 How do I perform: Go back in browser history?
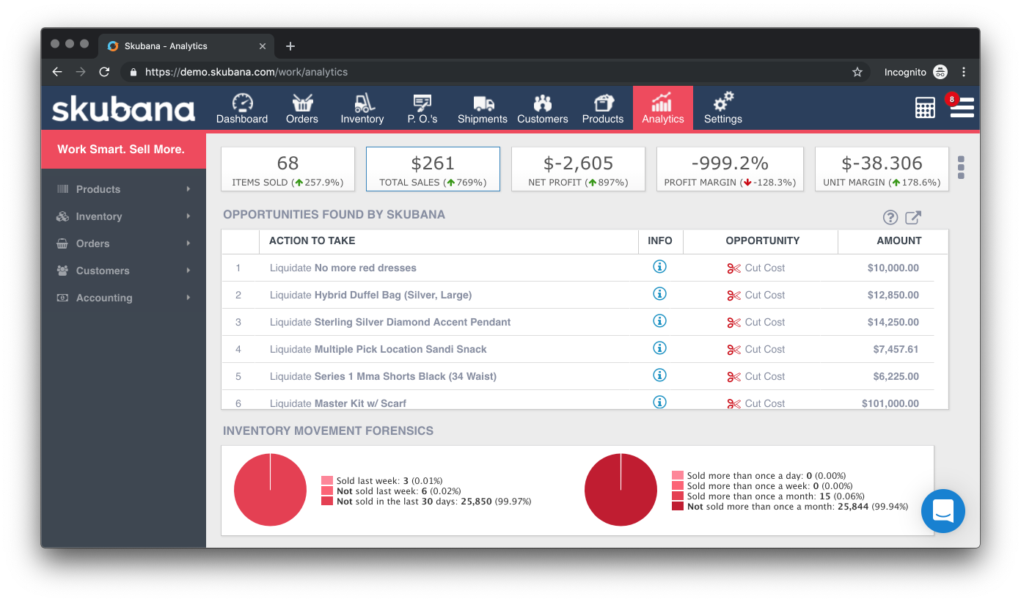pos(57,72)
